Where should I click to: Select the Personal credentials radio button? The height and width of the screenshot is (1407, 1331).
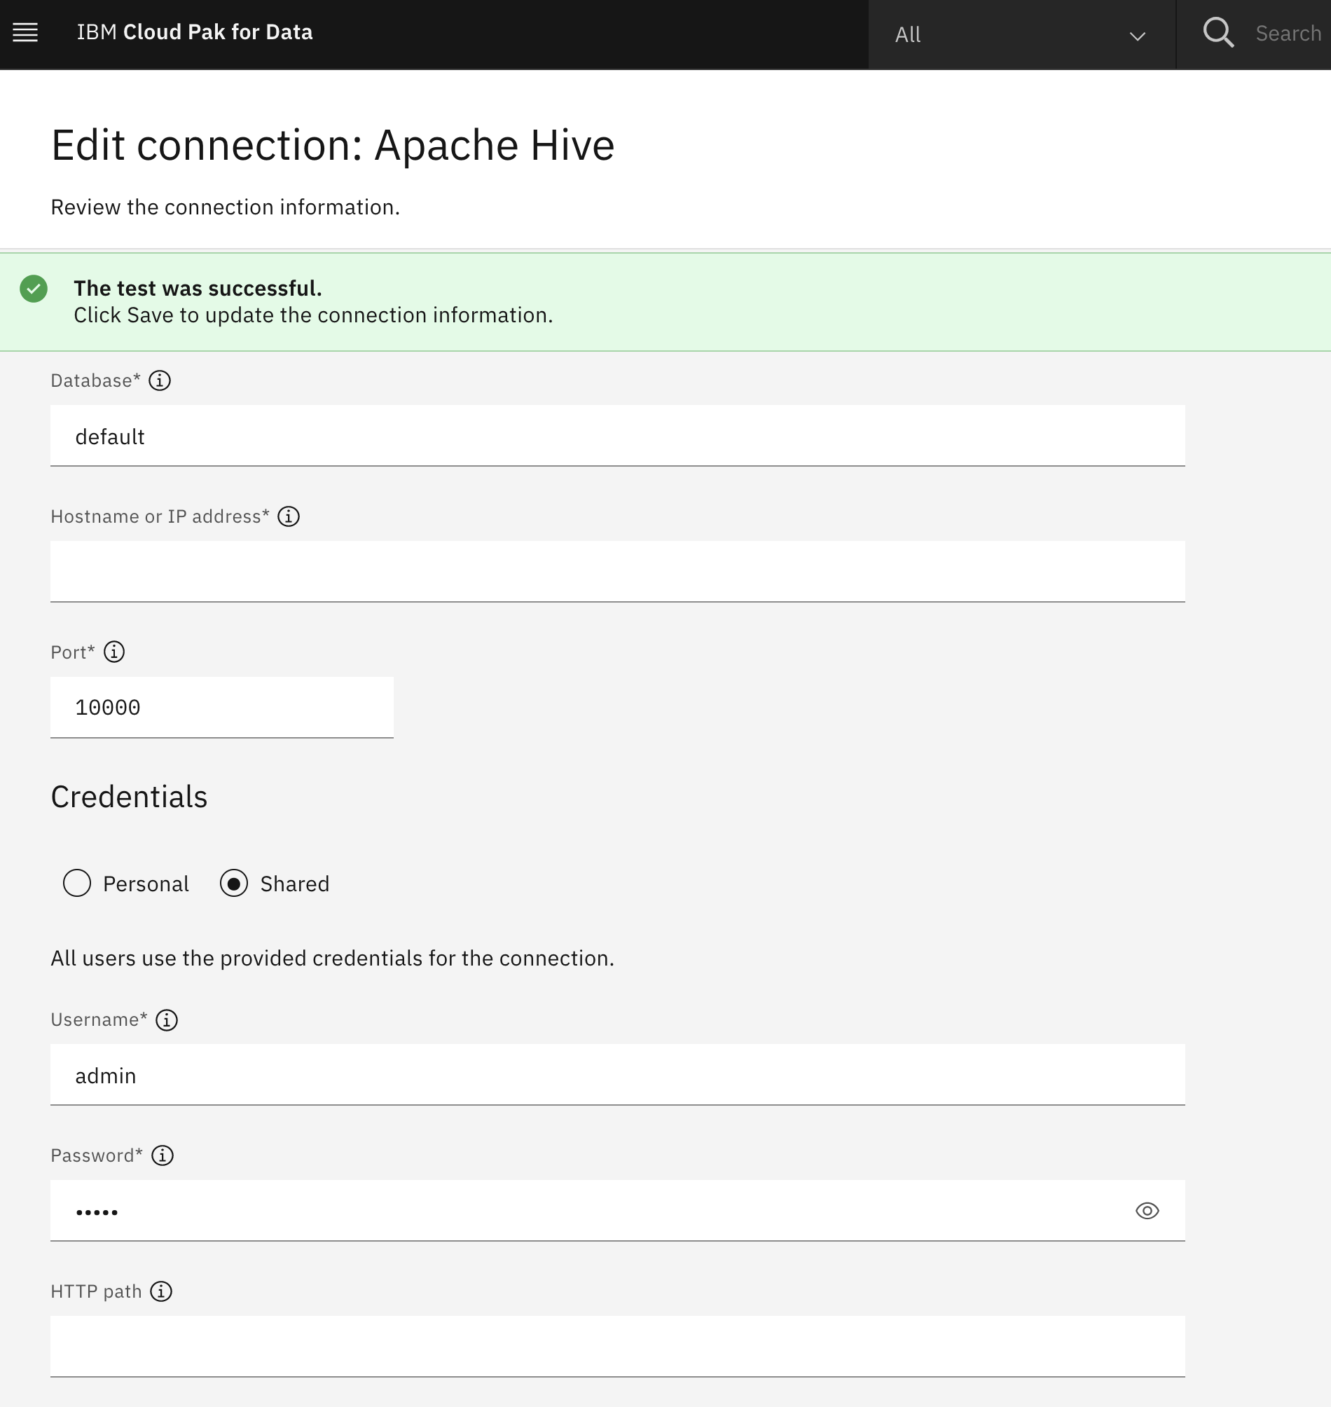76,884
